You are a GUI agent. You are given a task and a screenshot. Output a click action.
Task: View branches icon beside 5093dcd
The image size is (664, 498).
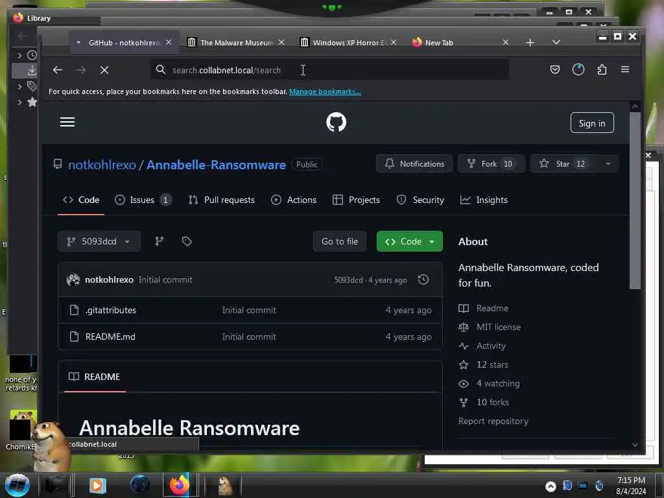coord(160,241)
